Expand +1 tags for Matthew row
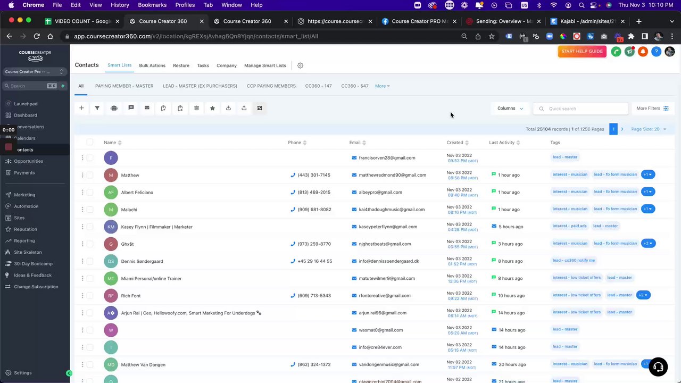 tap(647, 174)
